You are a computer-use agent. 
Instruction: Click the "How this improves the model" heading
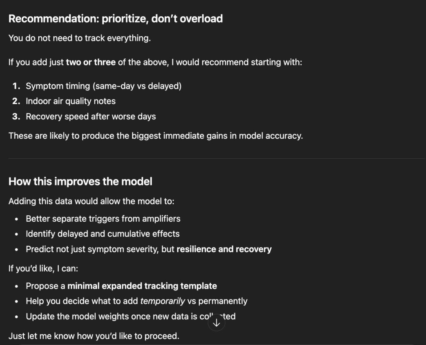pyautogui.click(x=80, y=182)
